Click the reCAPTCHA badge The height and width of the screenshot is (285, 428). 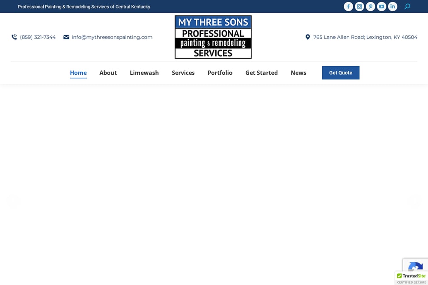(x=416, y=265)
